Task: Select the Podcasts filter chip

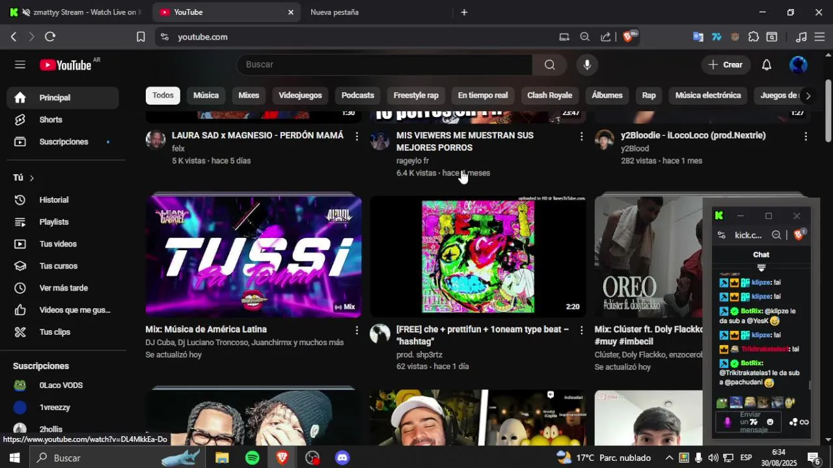Action: [358, 96]
